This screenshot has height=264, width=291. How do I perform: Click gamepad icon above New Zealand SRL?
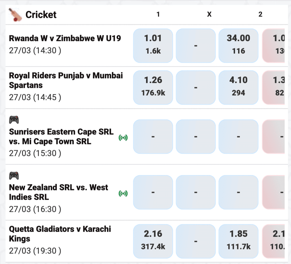tap(14, 175)
